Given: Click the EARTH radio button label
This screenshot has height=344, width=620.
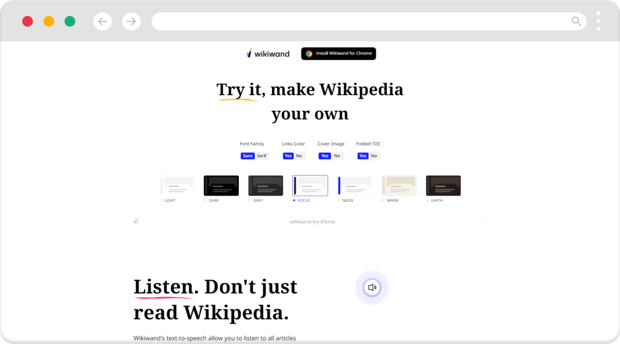Looking at the screenshot, I should 435,201.
